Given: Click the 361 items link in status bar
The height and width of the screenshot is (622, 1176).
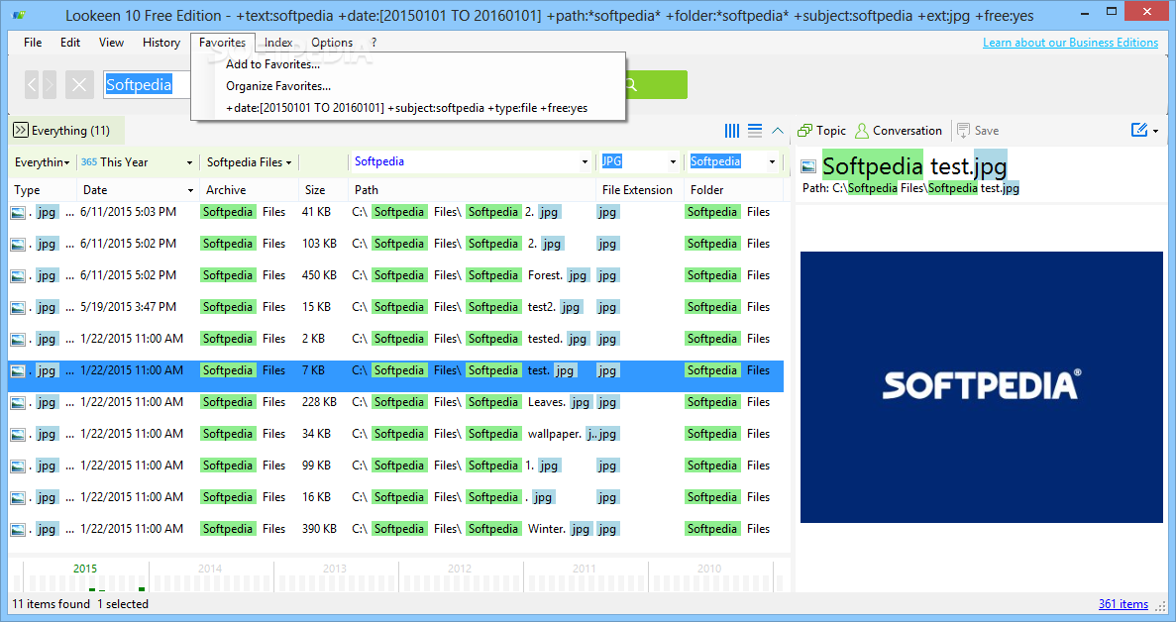Looking at the screenshot, I should [1123, 604].
